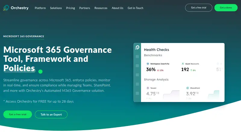
Task: Click the Orchestry icon in Health Checks sidebar
Action: point(137,47)
